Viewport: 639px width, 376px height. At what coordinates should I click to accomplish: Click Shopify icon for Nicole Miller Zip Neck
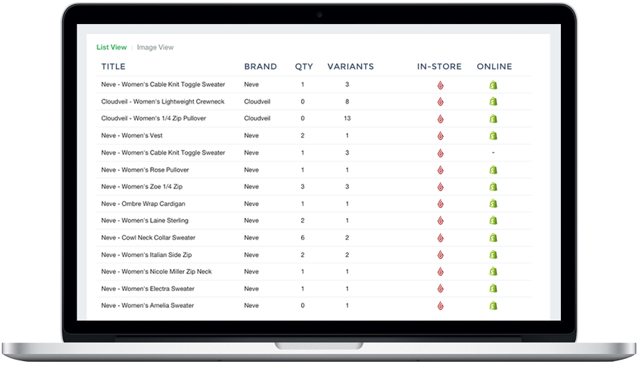click(x=493, y=271)
